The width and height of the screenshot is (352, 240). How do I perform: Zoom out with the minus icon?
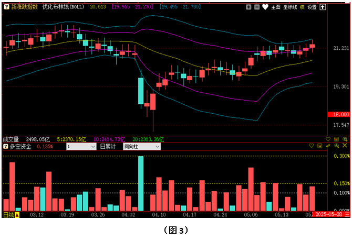click(x=257, y=7)
